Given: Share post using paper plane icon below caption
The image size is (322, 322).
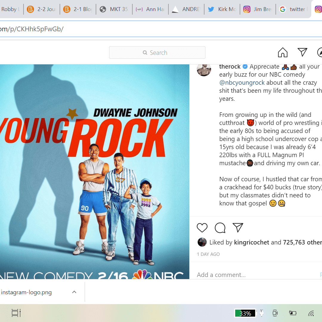Looking at the screenshot, I should click(x=238, y=227).
